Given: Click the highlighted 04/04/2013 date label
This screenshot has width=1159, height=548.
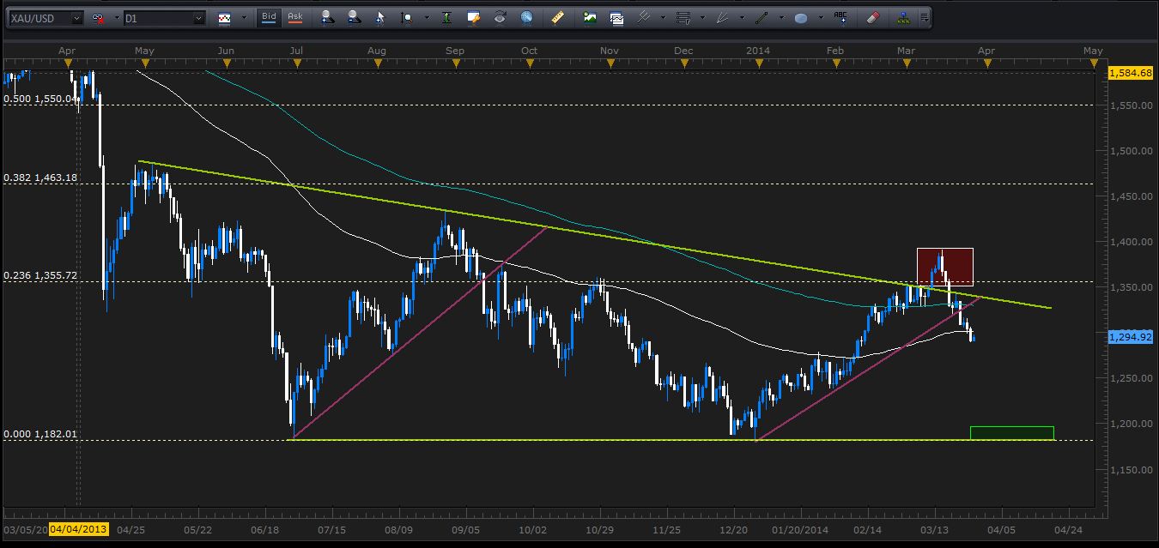Looking at the screenshot, I should click(x=79, y=529).
